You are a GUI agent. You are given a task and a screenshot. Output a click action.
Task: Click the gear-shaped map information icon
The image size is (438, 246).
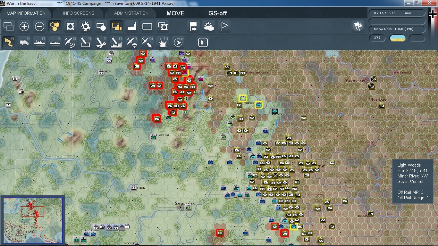(86, 27)
